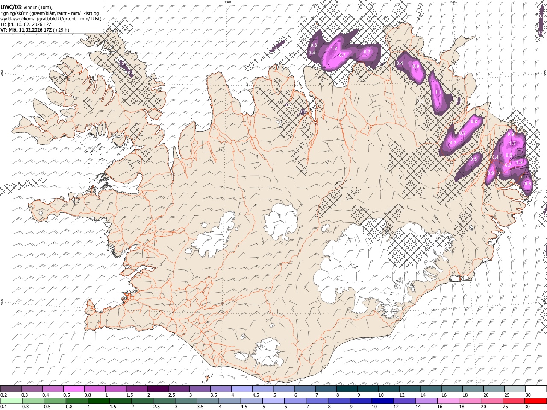Screen dimensions: 547x410
Task: Click the pale green rain swatch between 0.1 and 0.3
Action: point(11,401)
